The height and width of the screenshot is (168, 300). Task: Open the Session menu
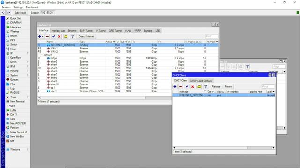6,7
